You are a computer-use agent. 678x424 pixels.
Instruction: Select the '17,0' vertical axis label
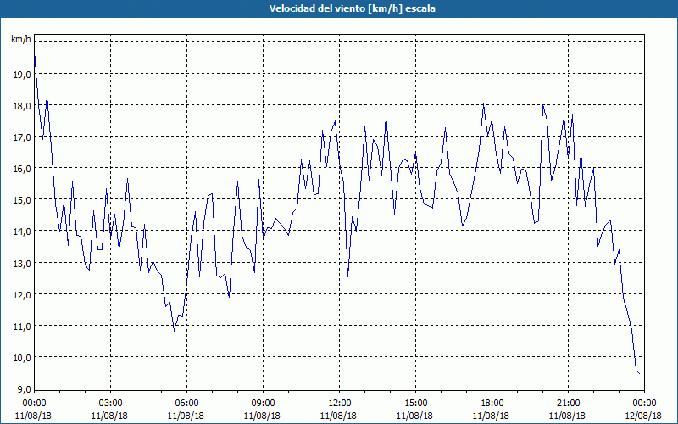(23, 137)
